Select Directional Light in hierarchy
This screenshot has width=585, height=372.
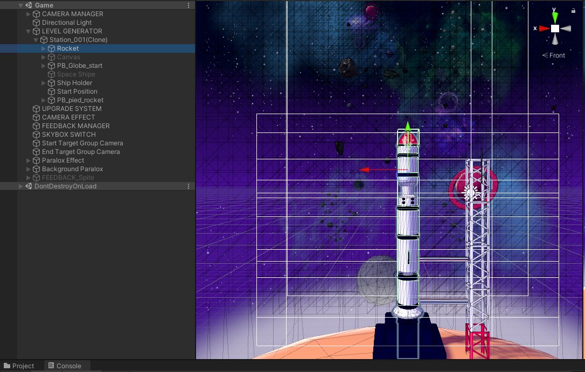pyautogui.click(x=67, y=23)
